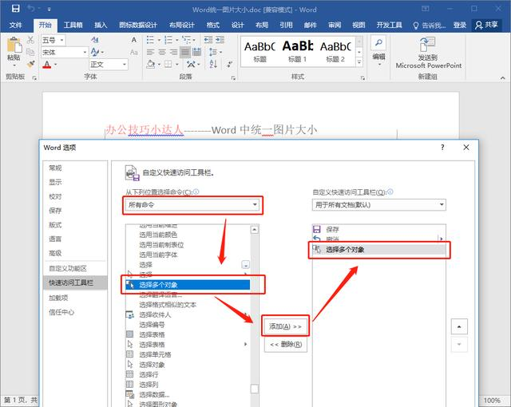Expand the font color dropdown arrow
Viewport: 511px width, 407px height.
coord(55,65)
